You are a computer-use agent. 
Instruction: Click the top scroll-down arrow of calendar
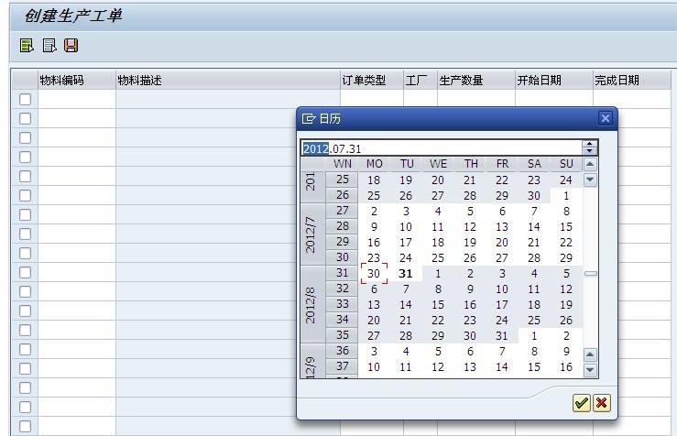590,180
